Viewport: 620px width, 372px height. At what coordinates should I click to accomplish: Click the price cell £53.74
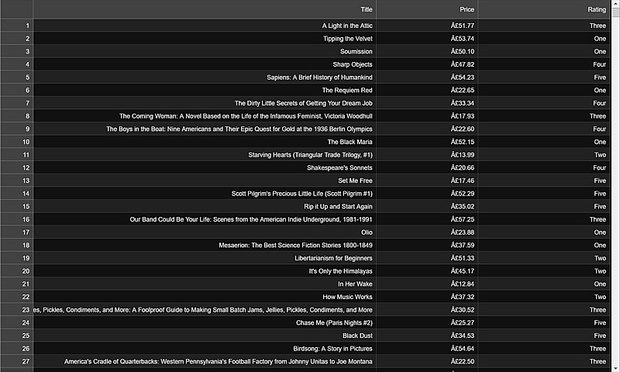click(427, 39)
